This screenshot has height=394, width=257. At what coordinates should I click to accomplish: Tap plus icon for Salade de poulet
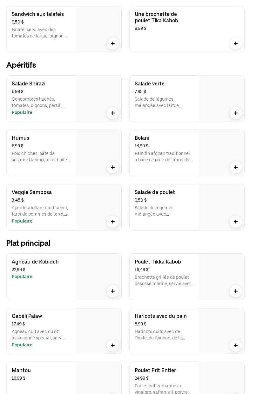[236, 222]
